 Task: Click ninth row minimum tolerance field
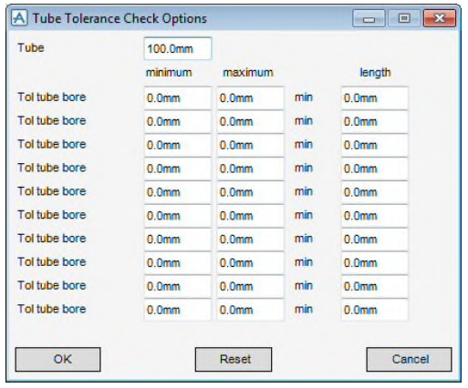(x=178, y=286)
